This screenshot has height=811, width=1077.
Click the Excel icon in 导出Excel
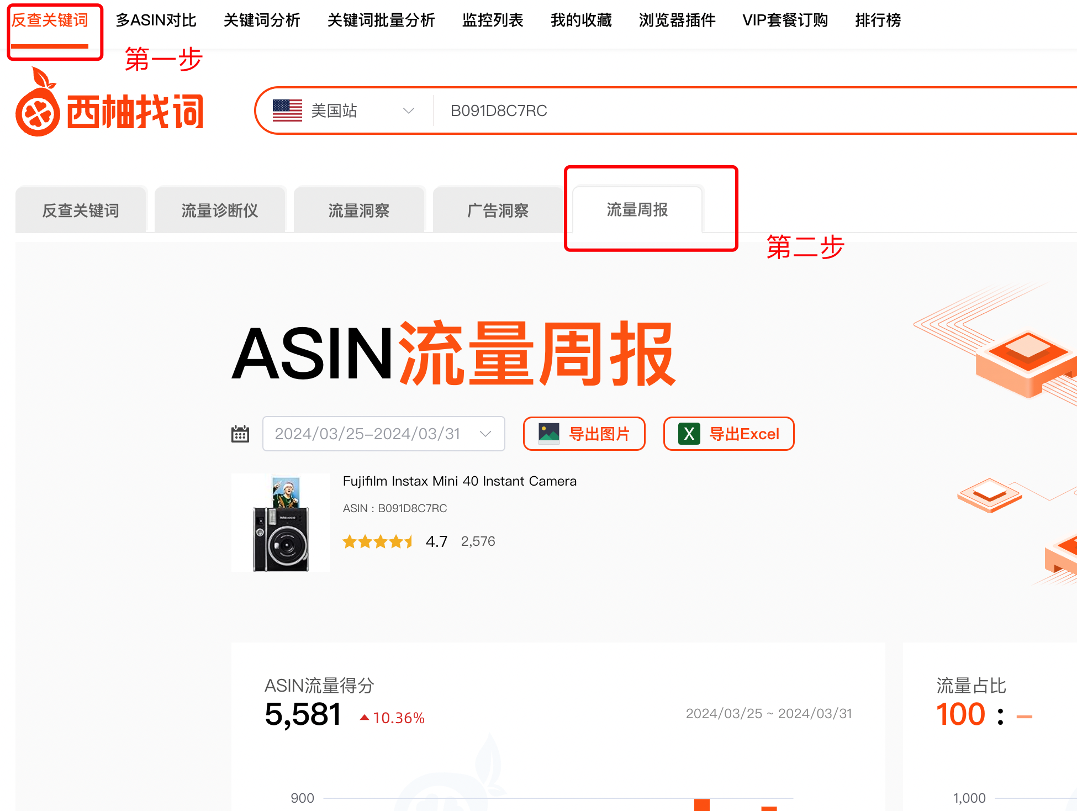689,434
